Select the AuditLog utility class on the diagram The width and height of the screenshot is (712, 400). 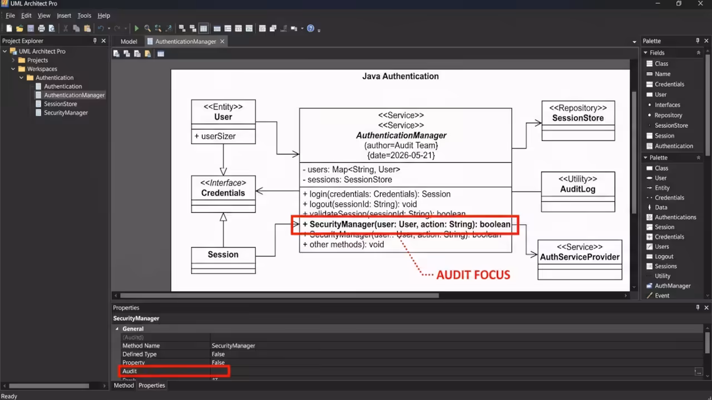pyautogui.click(x=578, y=192)
